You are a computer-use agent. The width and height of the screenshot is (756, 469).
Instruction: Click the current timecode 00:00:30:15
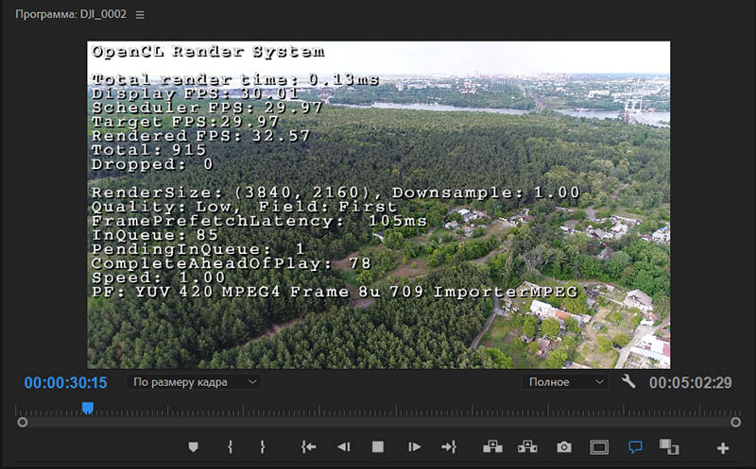[x=65, y=383]
